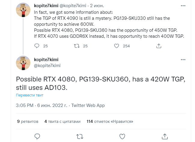Like the top tweet with 254 likes
Screen dimensions: 195x142
[117, 46]
